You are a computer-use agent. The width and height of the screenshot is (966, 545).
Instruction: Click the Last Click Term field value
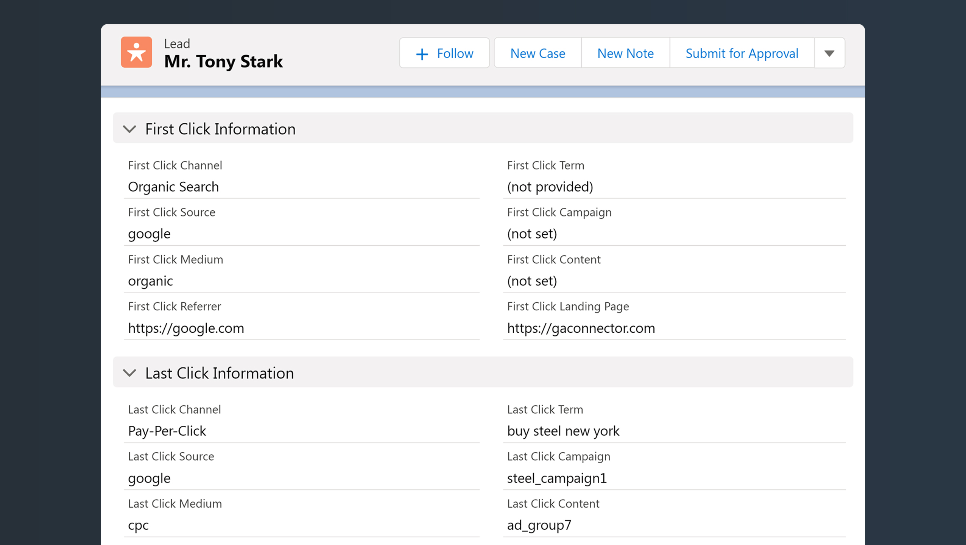click(x=563, y=431)
